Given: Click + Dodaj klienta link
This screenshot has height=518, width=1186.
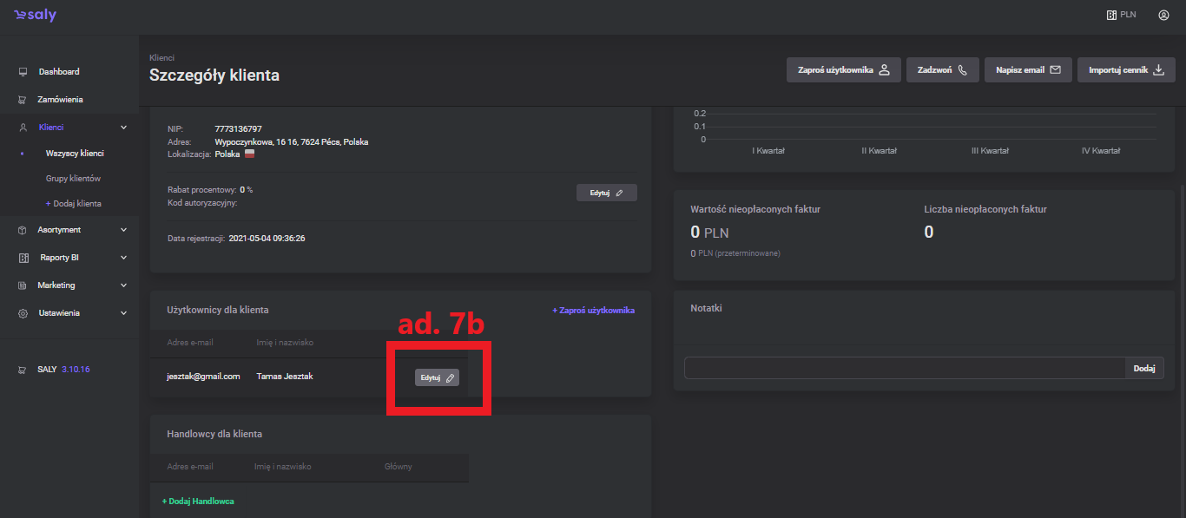Looking at the screenshot, I should click(x=73, y=204).
